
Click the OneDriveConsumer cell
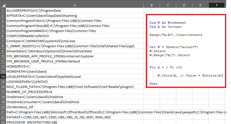pos(75,102)
